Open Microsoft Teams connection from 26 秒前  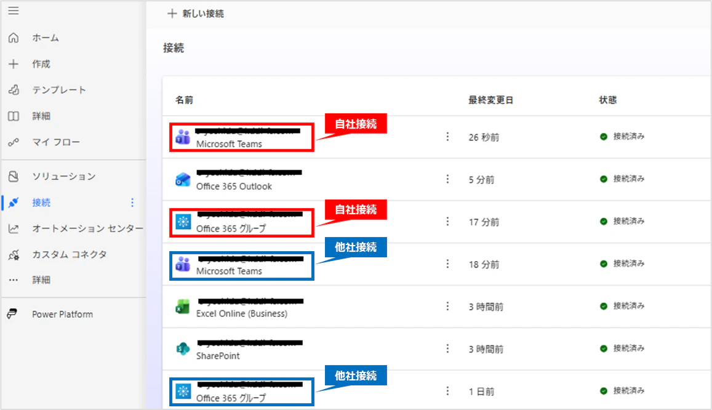pyautogui.click(x=229, y=144)
